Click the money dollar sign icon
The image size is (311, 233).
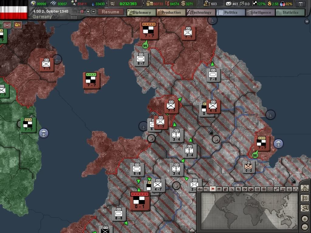tap(183, 4)
